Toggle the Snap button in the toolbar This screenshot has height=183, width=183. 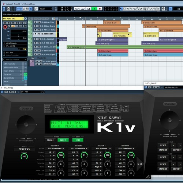(170, 9)
